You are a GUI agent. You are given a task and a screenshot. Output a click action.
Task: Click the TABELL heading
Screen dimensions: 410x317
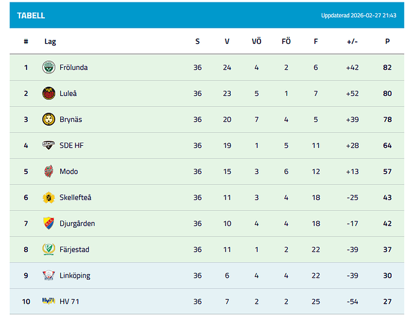tap(31, 15)
